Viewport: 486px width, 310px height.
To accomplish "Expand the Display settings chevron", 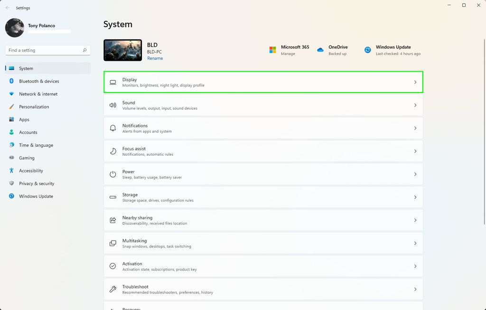I will click(415, 82).
